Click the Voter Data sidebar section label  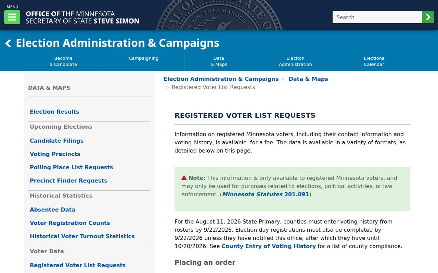(47, 251)
